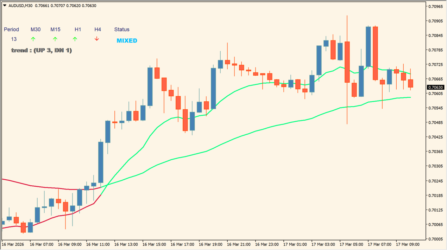This screenshot has height=250, width=447.
Task: Click the Period label in indicator panel
Action: coord(11,30)
